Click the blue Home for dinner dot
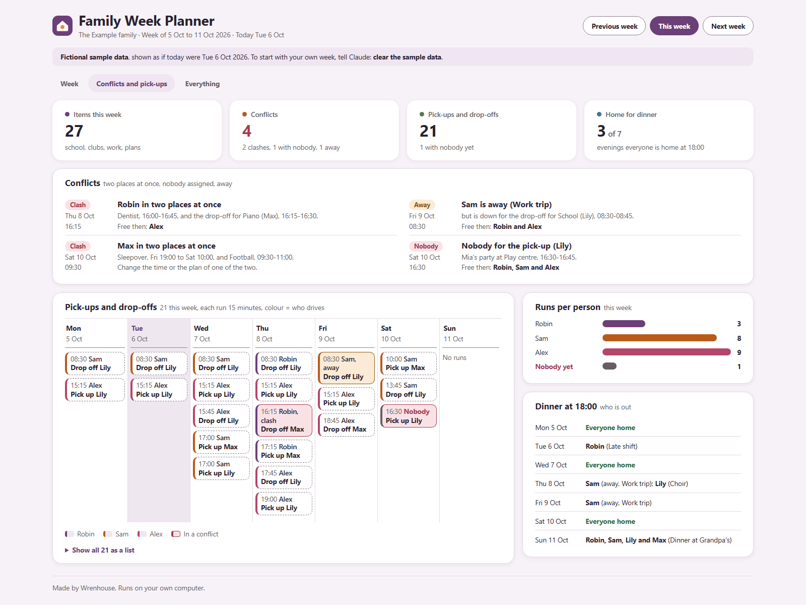 (599, 114)
